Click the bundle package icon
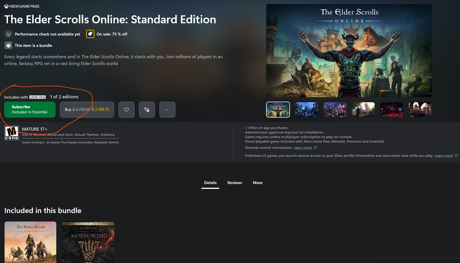This screenshot has height=263, width=460. point(9,45)
